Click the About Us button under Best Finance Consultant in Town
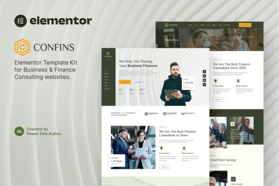 tap(164, 166)
